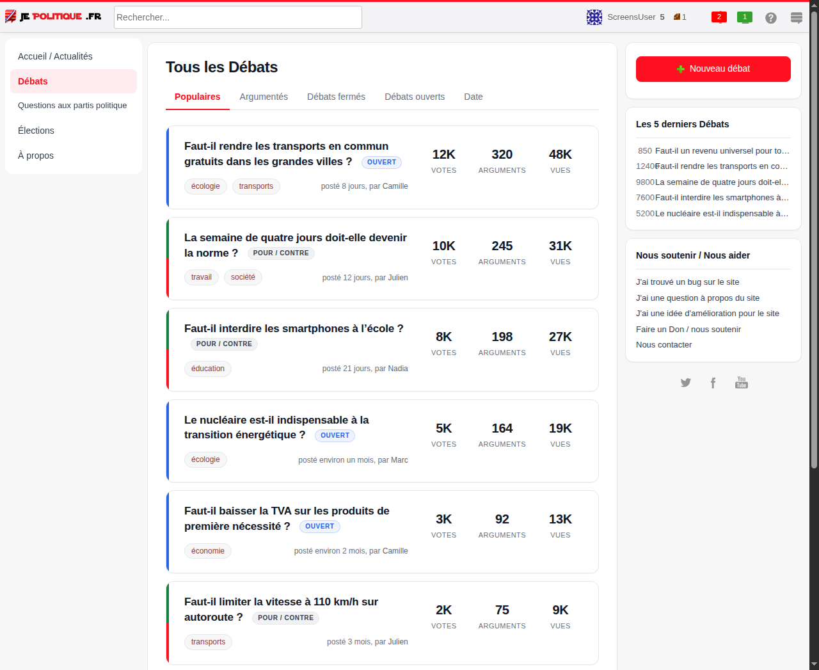Switch to the Argumentés tab
Image resolution: width=819 pixels, height=670 pixels.
point(264,97)
